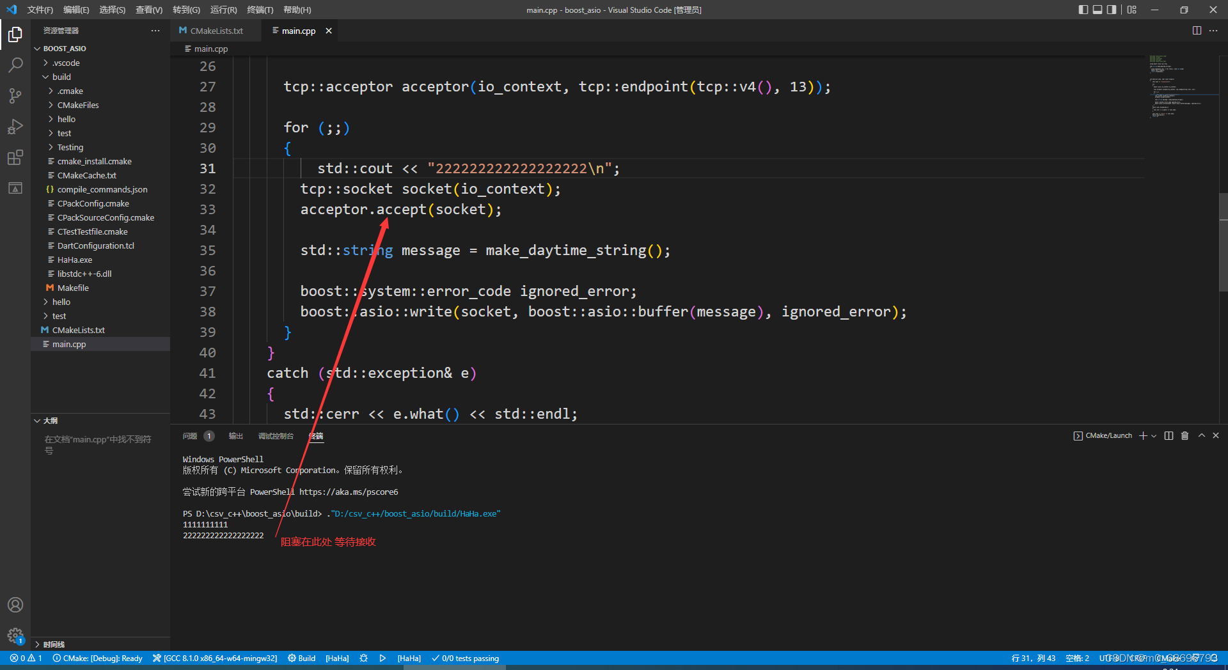Open the launch profile dropdown arrow
Screen dimensions: 1228x670
(x=1154, y=435)
